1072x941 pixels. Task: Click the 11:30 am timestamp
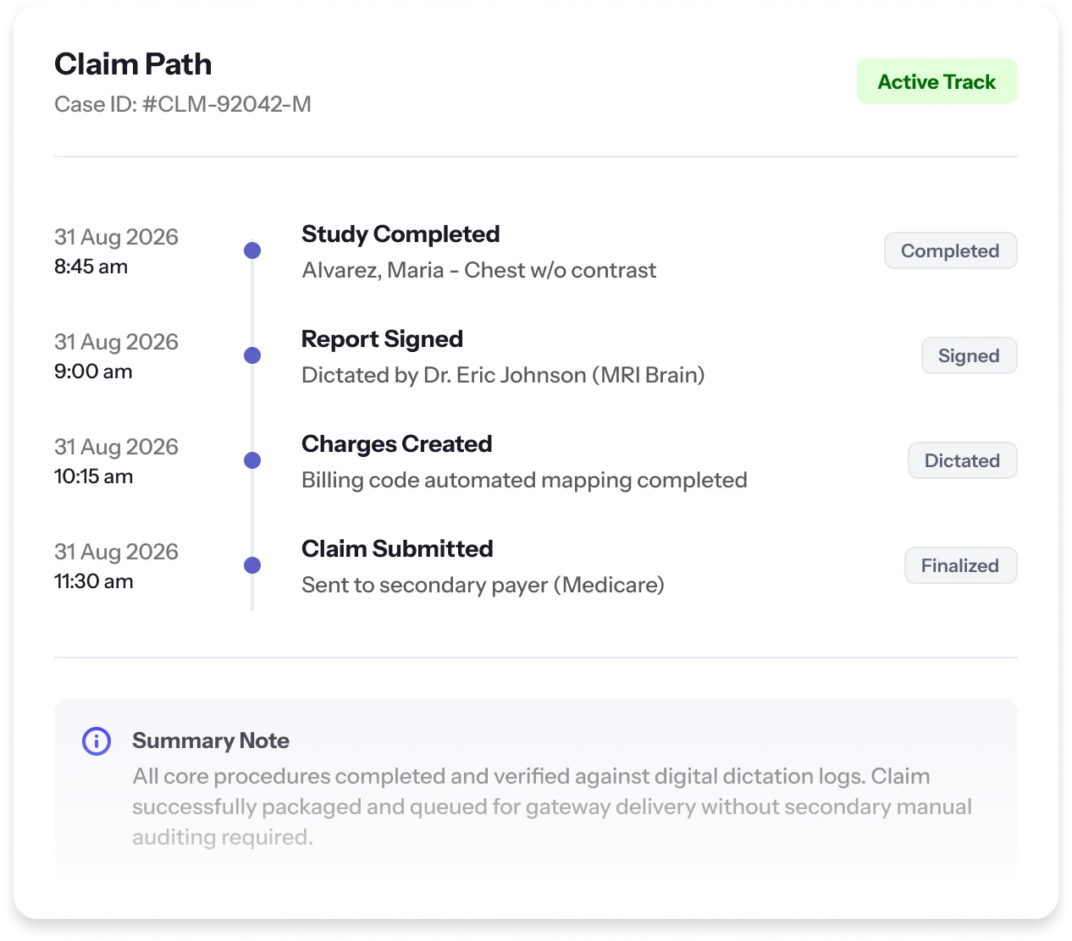93,581
